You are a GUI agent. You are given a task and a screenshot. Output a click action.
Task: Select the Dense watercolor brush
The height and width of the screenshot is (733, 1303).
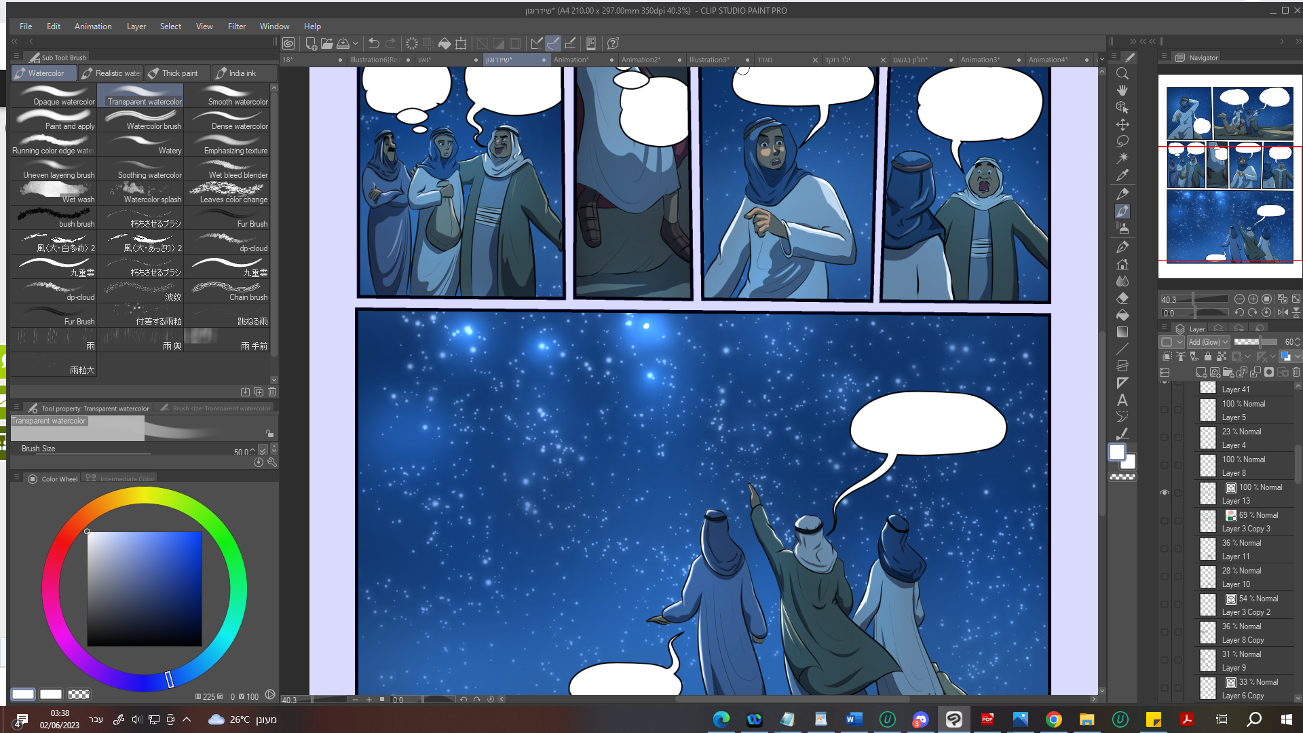[228, 119]
